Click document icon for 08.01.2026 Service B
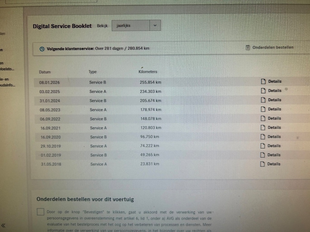Image resolution: width=310 pixels, height=232 pixels. tap(262, 82)
